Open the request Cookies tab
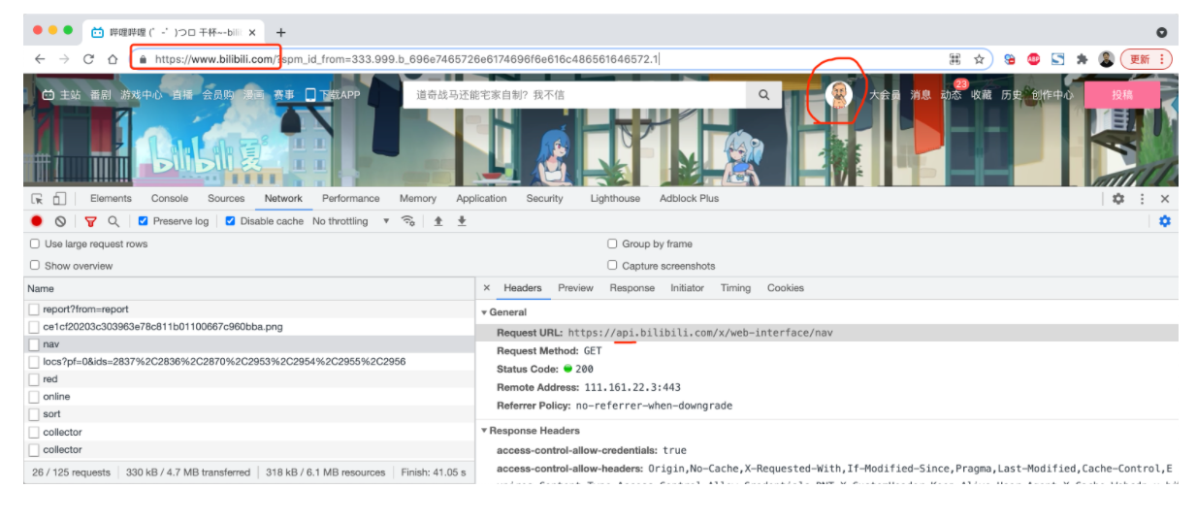The width and height of the screenshot is (1197, 521). click(786, 288)
